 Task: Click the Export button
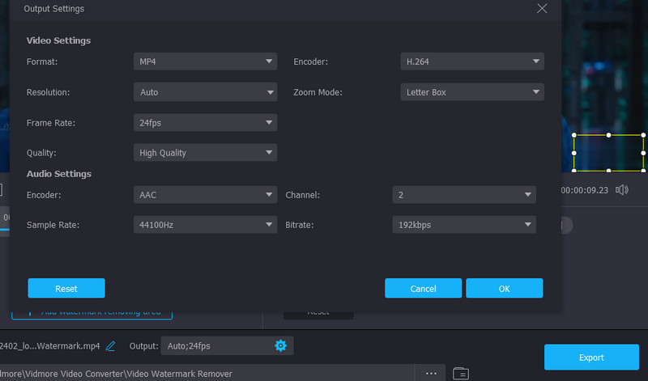(590, 357)
